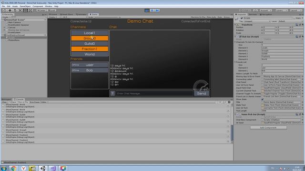The width and height of the screenshot is (305, 171).
Task: Toggle the Static checkbox in Inspector
Action: [x=294, y=18]
